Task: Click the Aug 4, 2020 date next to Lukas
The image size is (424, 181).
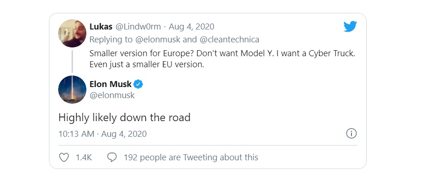Action: coord(192,27)
